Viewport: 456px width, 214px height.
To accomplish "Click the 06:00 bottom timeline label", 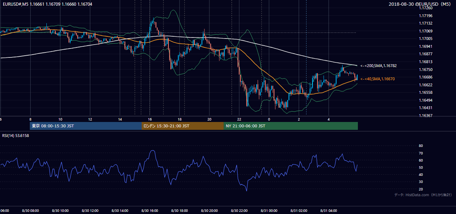I will pos(5,210).
